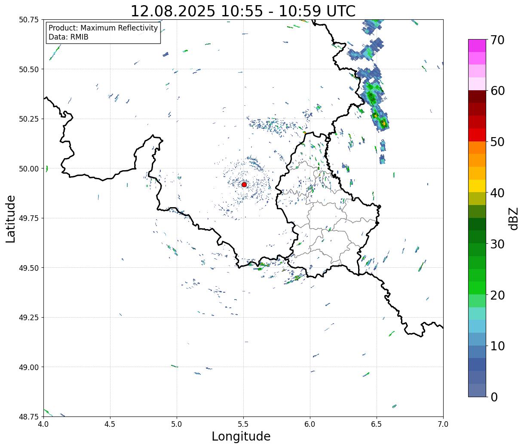This screenshot has height=447, width=524.
Task: Click the latitude tick label '48.75'
Action: [29, 416]
